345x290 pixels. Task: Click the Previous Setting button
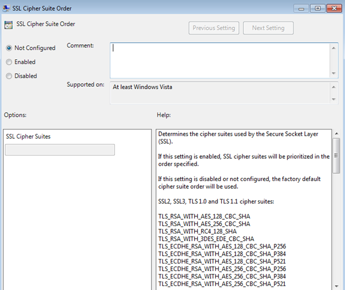click(213, 28)
